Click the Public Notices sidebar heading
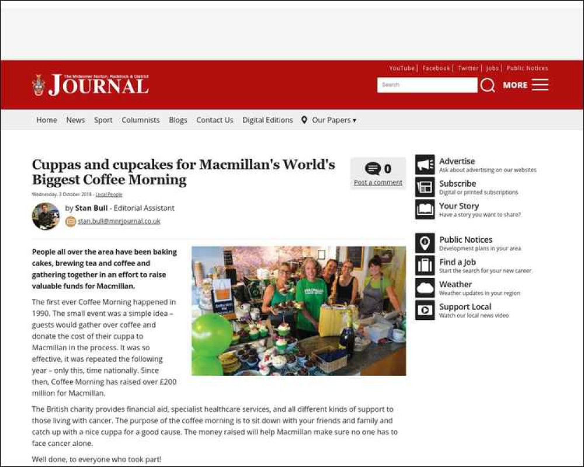This screenshot has height=467, width=584. pyautogui.click(x=465, y=239)
